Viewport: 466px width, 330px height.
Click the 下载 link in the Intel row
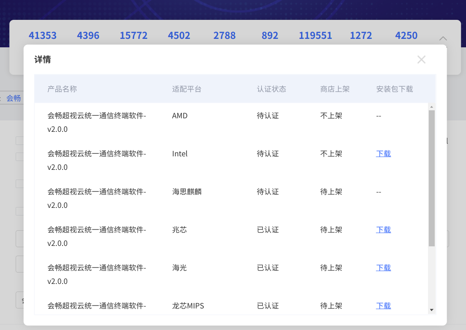click(x=383, y=153)
